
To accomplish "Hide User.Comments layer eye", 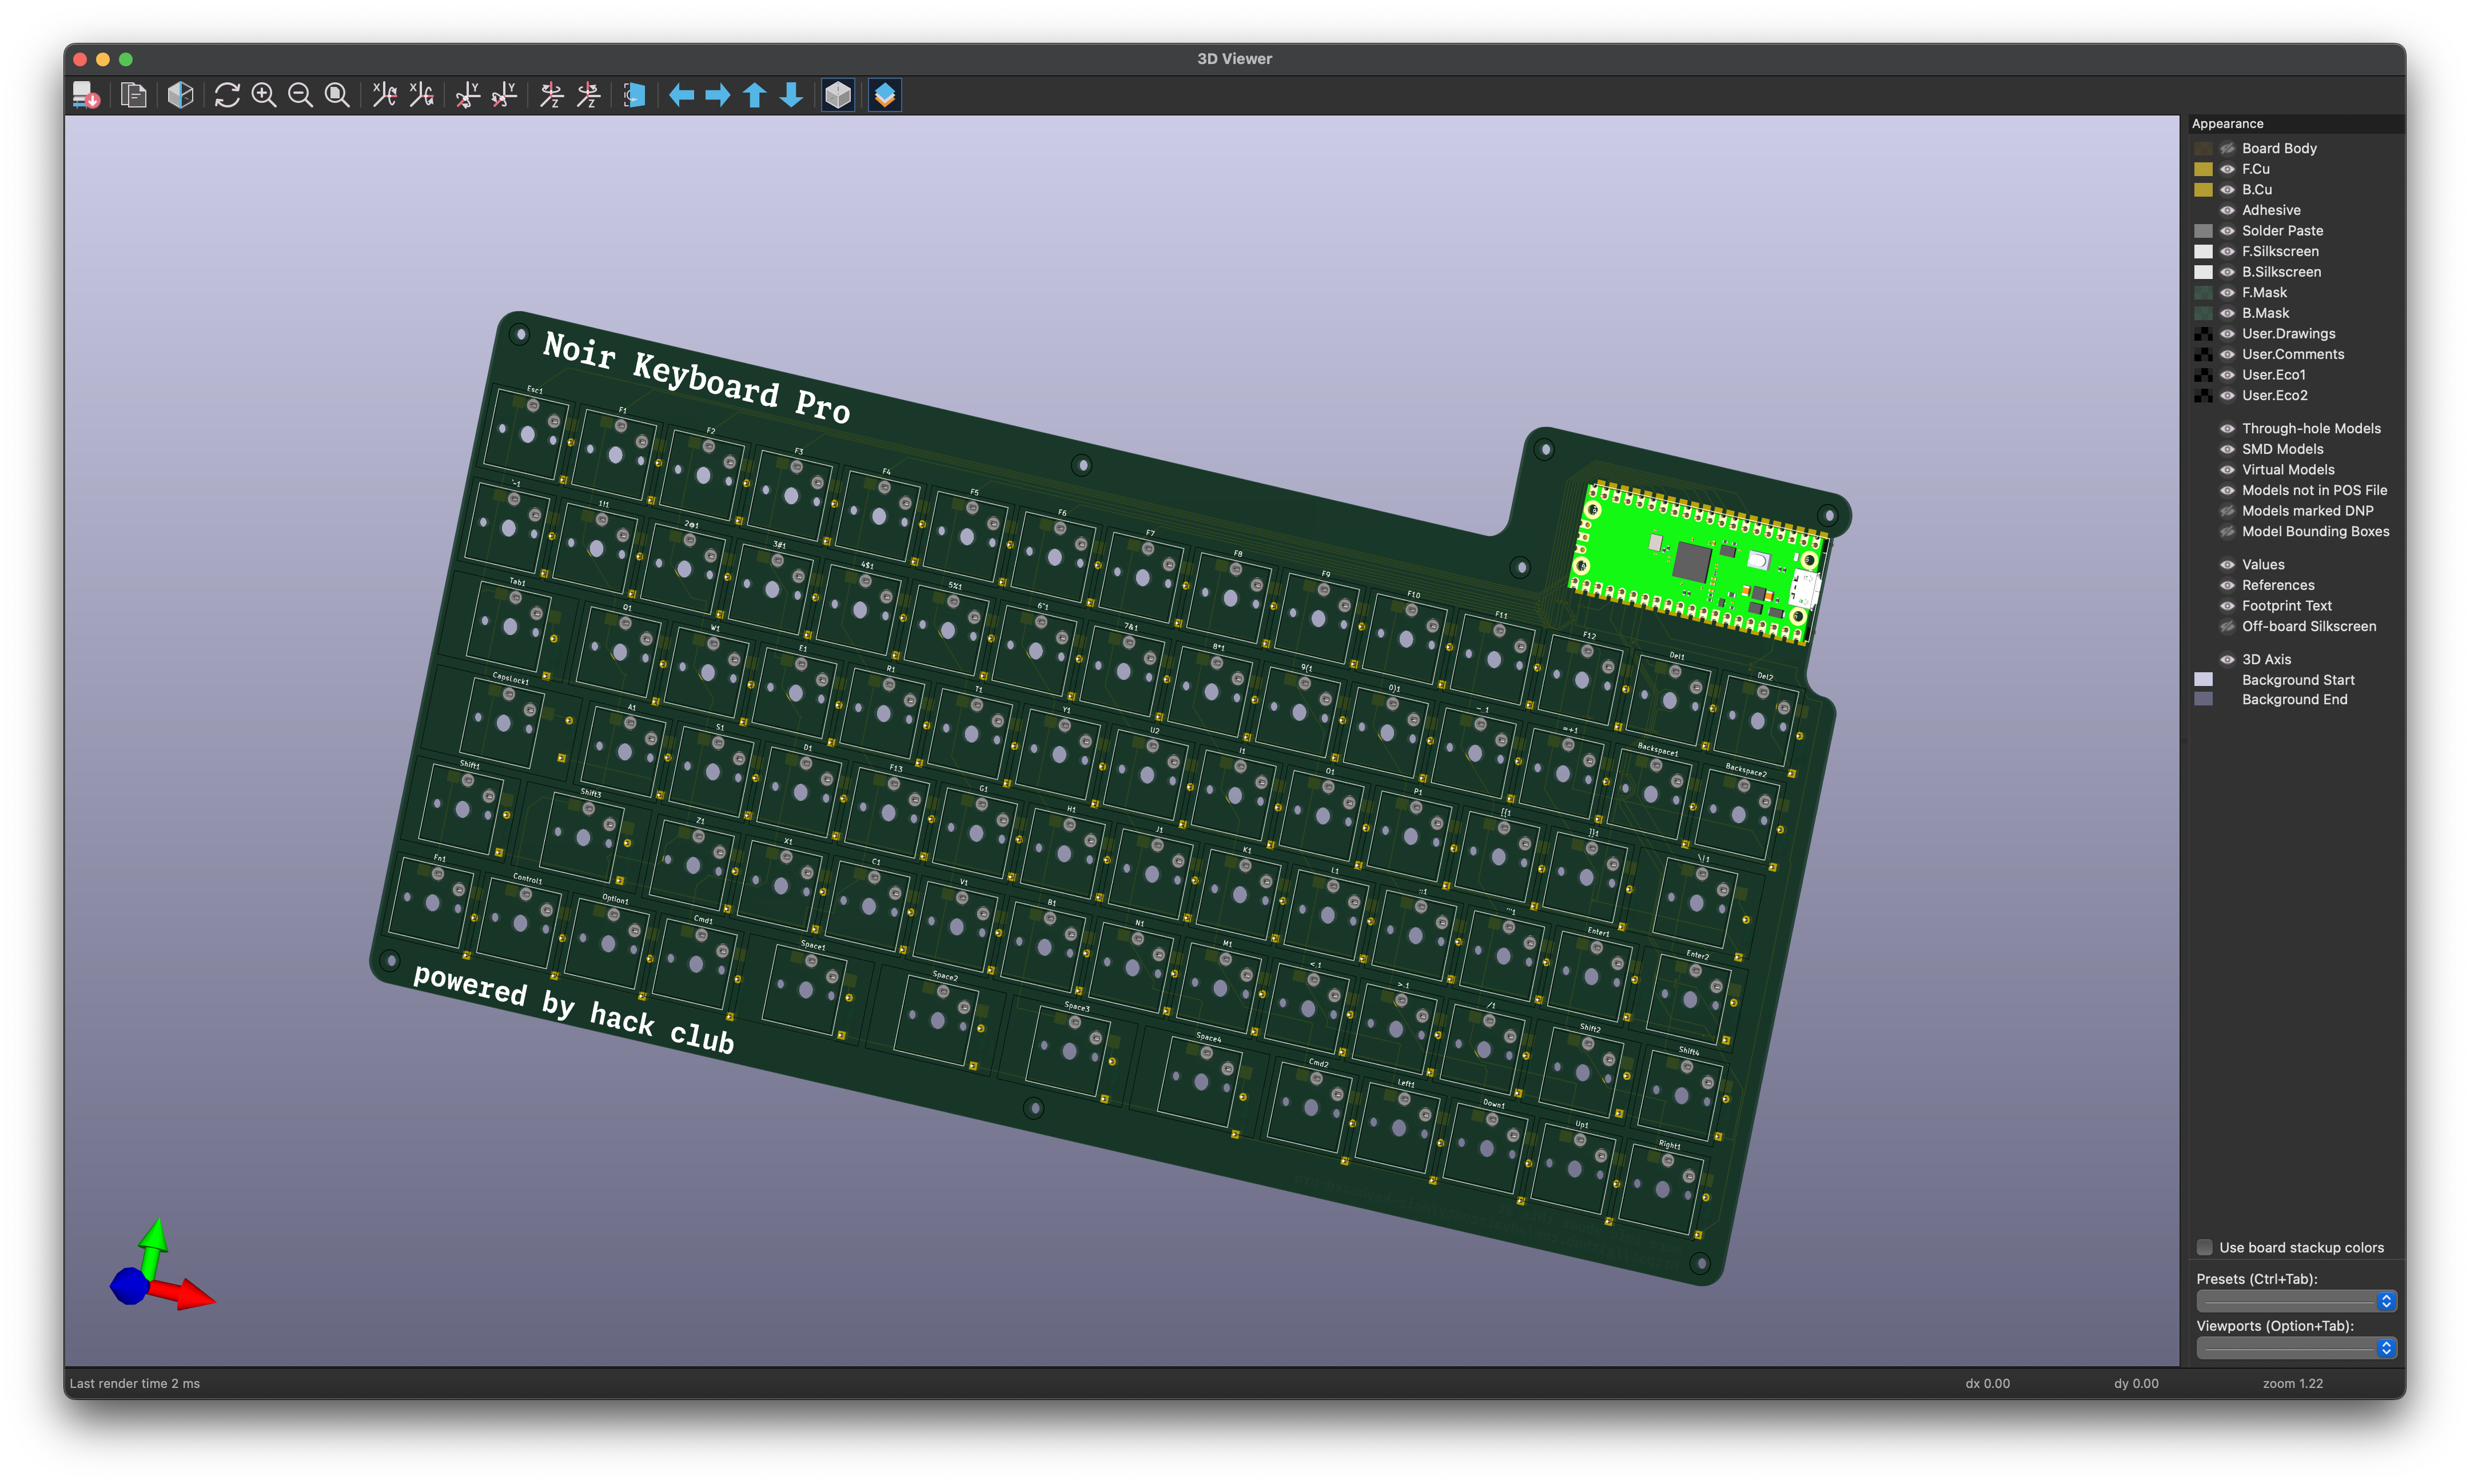I will (2227, 354).
